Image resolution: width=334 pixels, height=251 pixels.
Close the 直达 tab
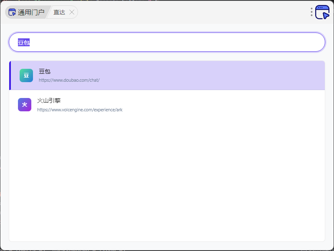pos(72,13)
